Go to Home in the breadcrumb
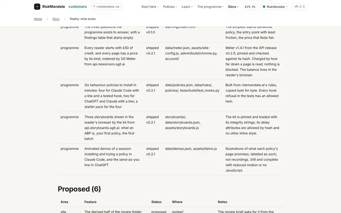Image resolution: width=341 pixels, height=213 pixels. click(38, 19)
